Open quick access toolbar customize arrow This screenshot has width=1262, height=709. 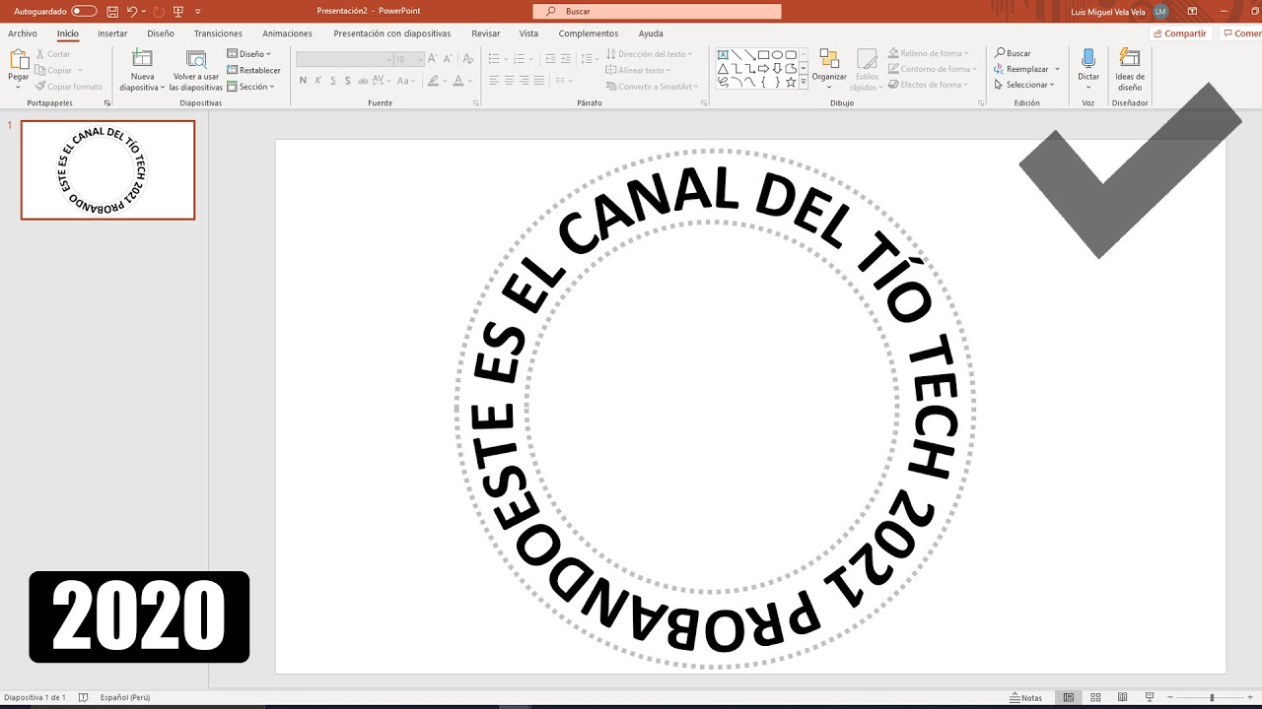click(198, 11)
